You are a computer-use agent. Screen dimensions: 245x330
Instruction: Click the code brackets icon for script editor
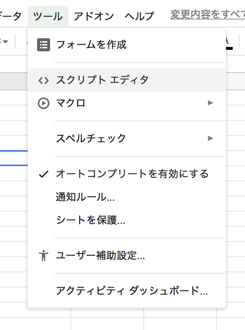tap(44, 81)
